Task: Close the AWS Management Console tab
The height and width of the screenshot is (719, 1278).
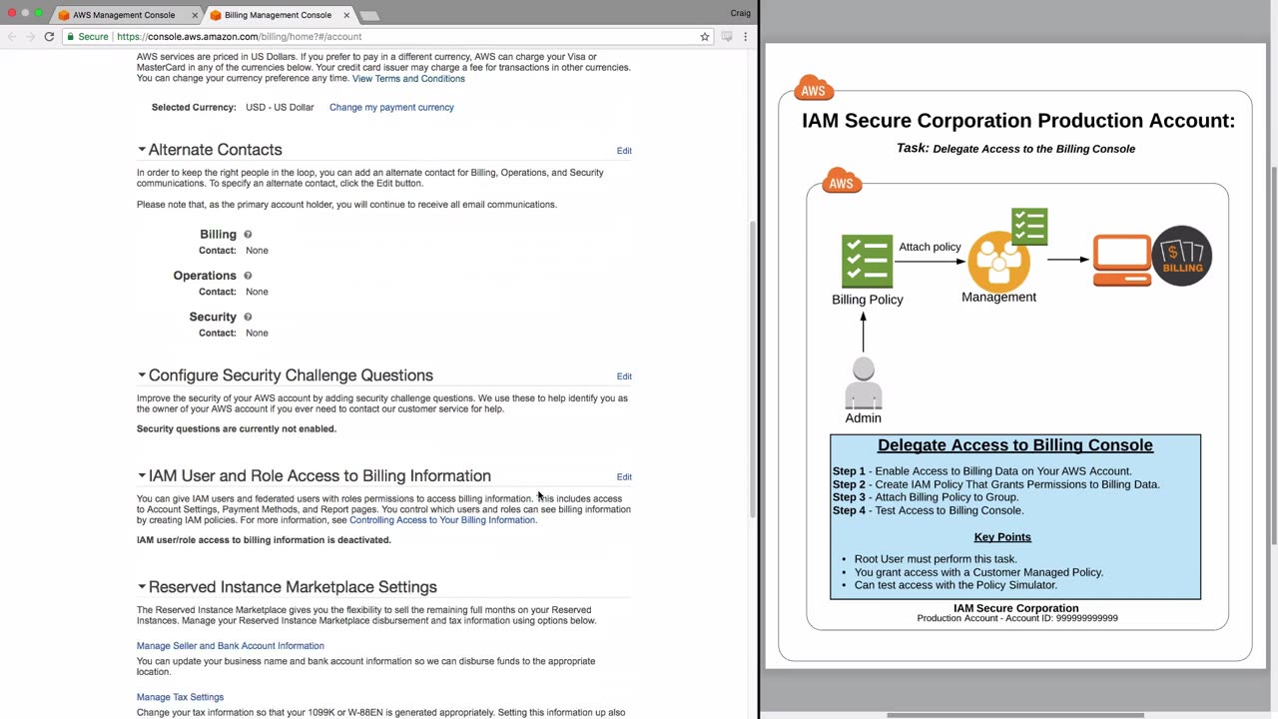Action: 195,15
